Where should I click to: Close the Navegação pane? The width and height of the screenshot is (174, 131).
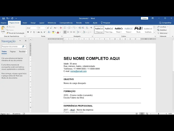click(x=26, y=41)
